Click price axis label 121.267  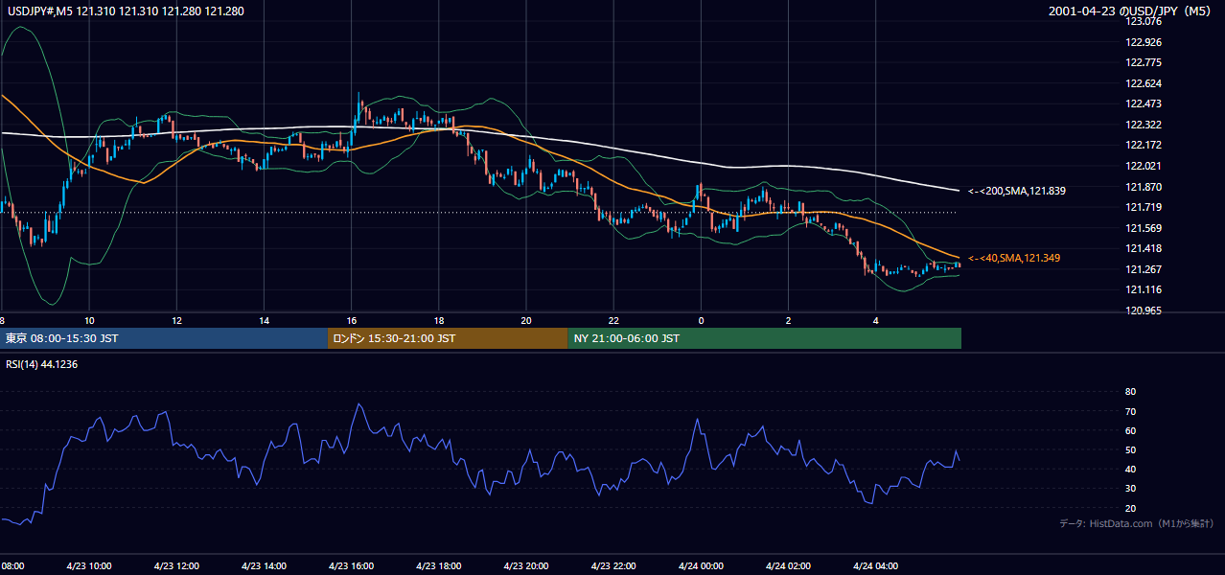coord(1144,269)
